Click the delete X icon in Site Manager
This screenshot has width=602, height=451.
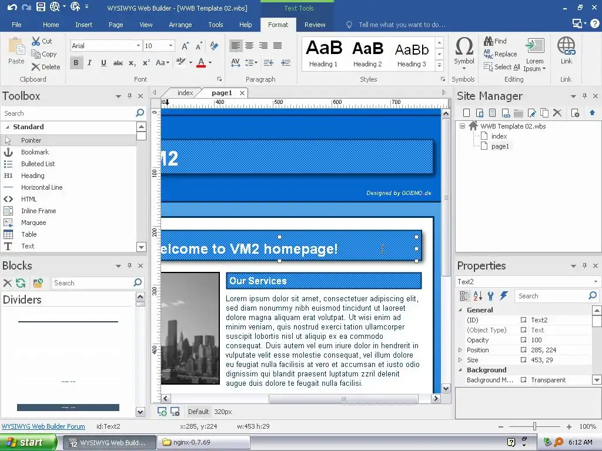[x=557, y=113]
